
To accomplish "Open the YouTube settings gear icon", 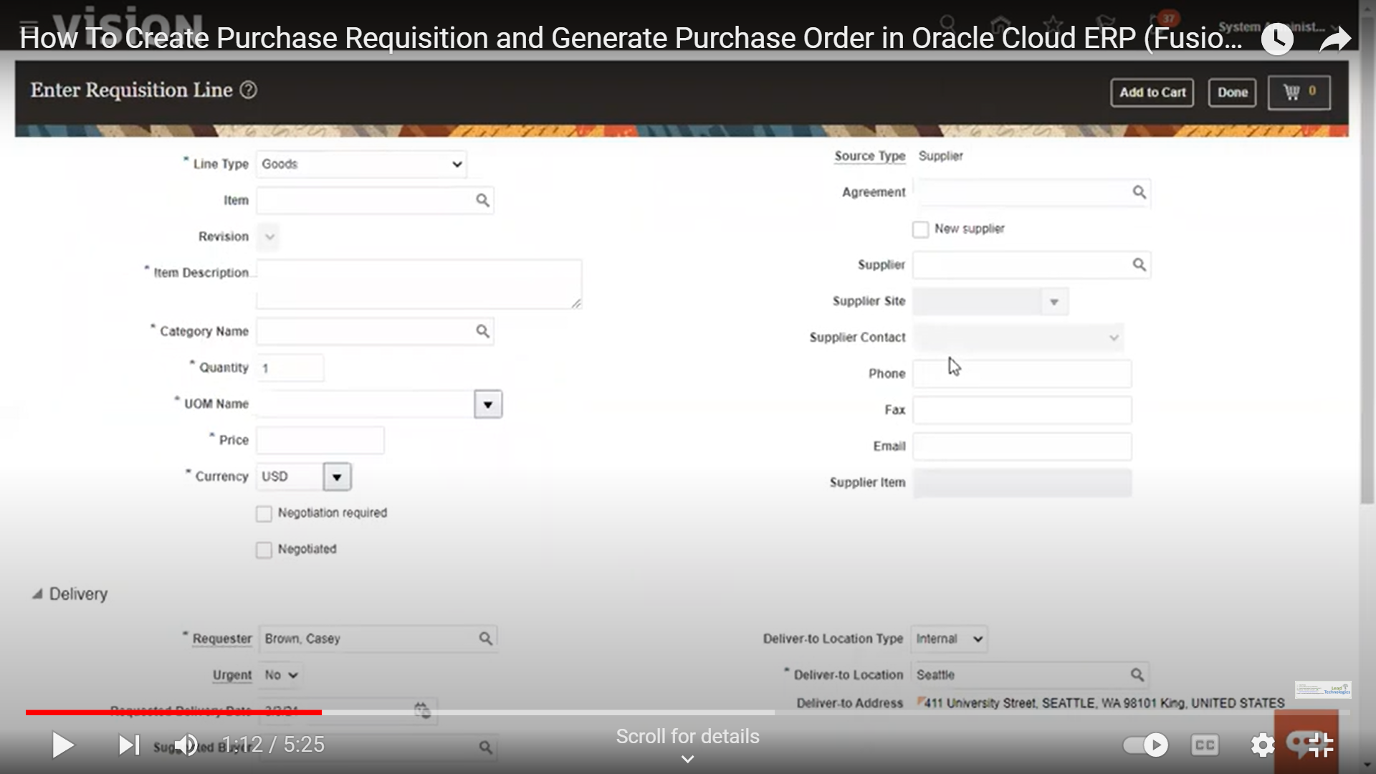I will pyautogui.click(x=1262, y=745).
